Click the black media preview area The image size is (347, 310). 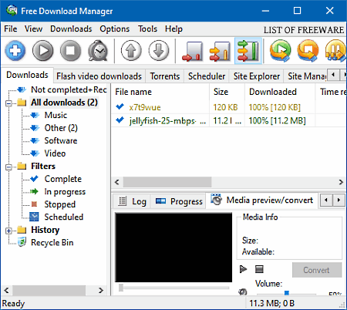pyautogui.click(x=173, y=248)
